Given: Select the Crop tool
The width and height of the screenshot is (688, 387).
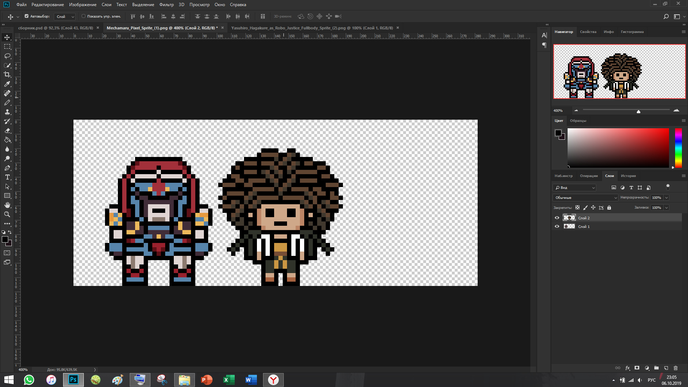Looking at the screenshot, I should [7, 75].
